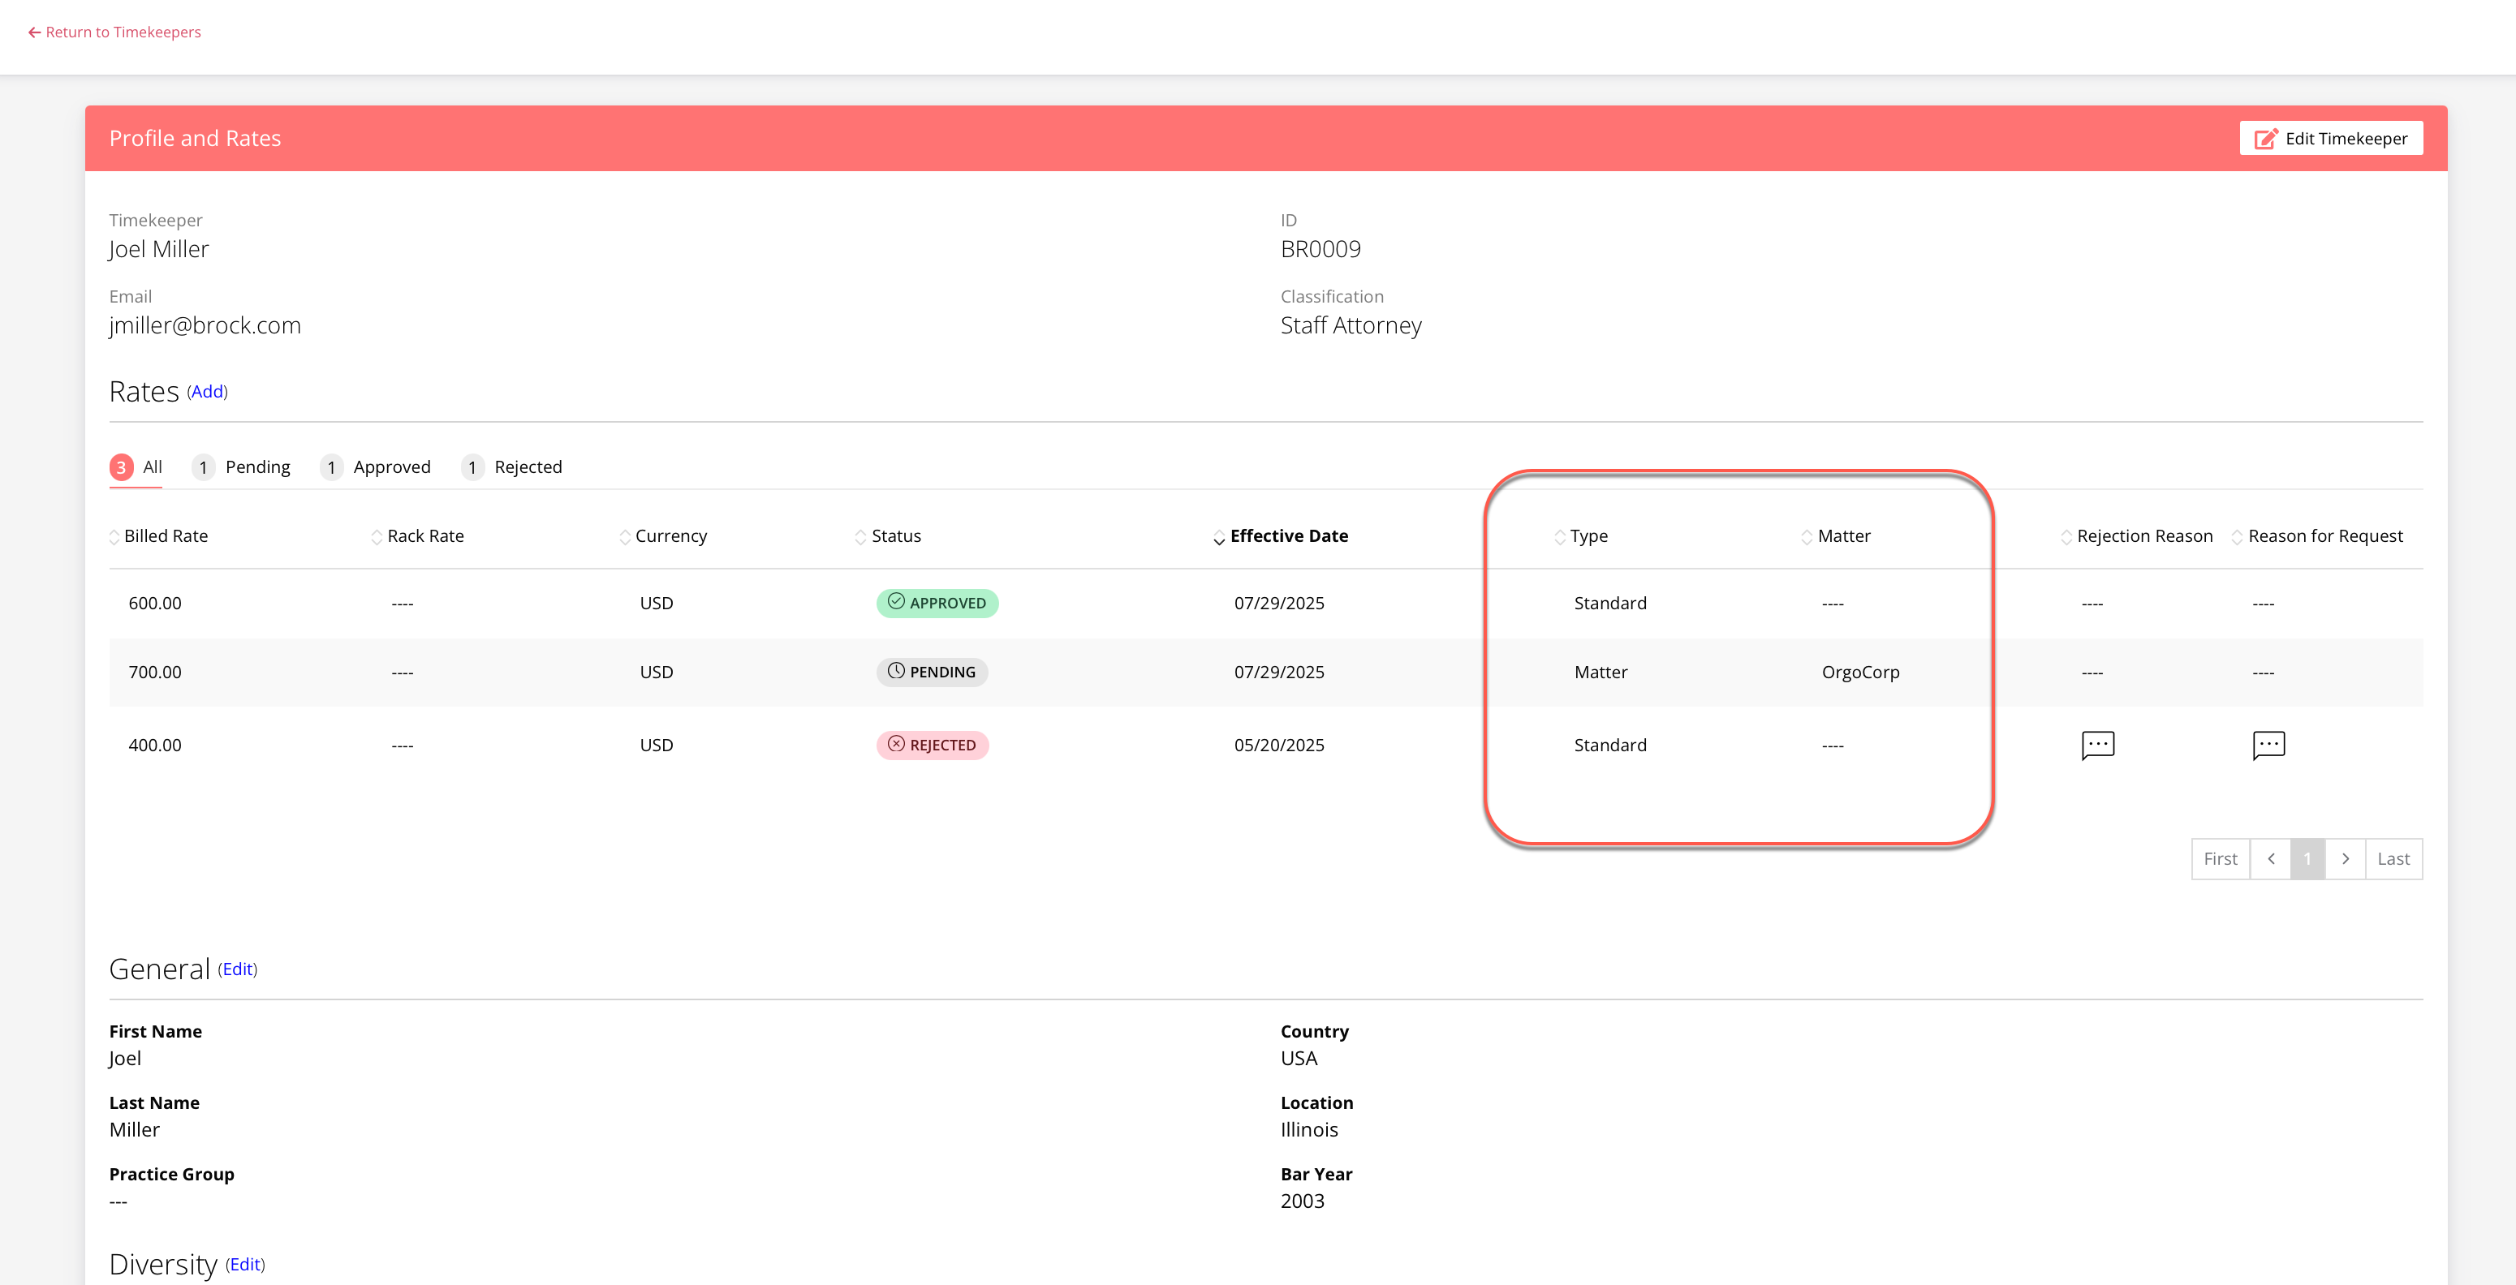Sort by Billed Rate column
The height and width of the screenshot is (1285, 2516).
[159, 536]
